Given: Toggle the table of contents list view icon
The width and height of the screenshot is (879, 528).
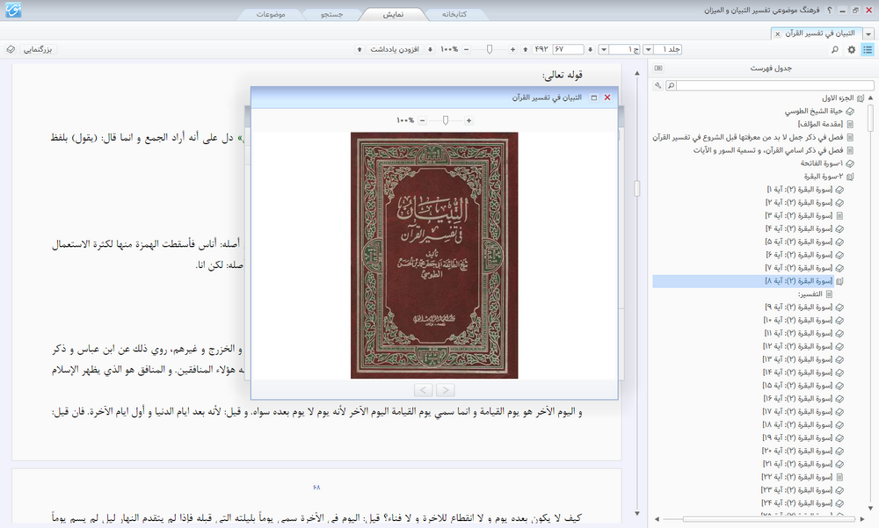Looking at the screenshot, I should click(x=868, y=49).
